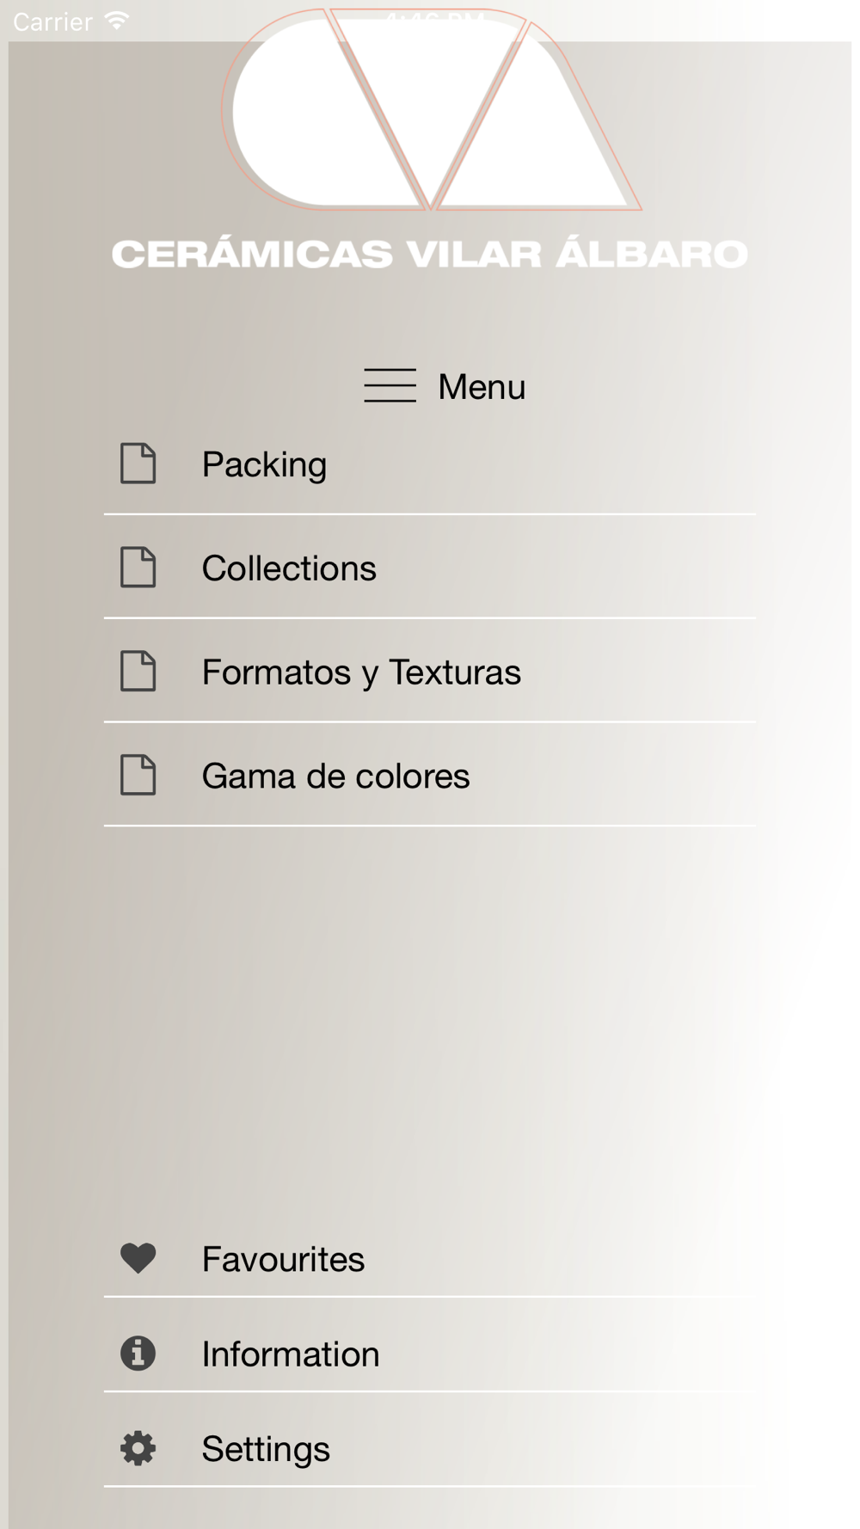Select Formatos y Texturas entry
The height and width of the screenshot is (1529, 860).
430,672
